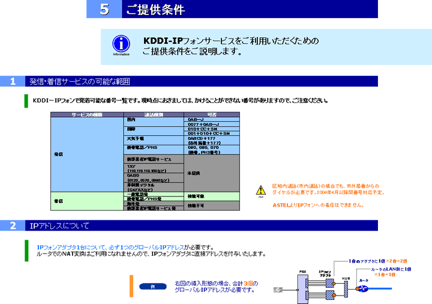Click the 着信 row header cell
432x304 pixels.
[x=87, y=201]
